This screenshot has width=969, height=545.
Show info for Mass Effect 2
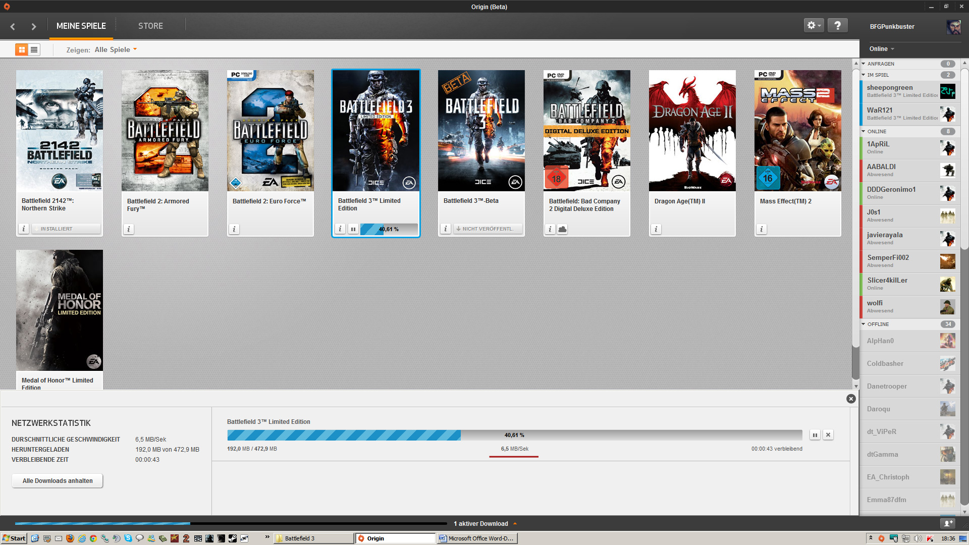(x=762, y=229)
